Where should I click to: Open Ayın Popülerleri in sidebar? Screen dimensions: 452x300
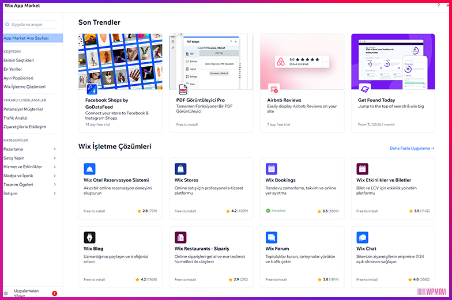click(18, 78)
